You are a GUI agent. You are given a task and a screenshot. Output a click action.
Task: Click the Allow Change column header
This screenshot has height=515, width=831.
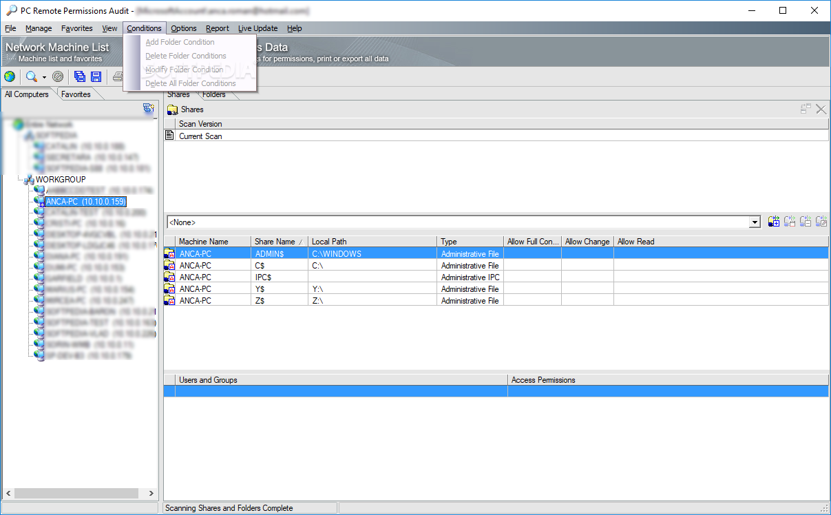pyautogui.click(x=587, y=242)
